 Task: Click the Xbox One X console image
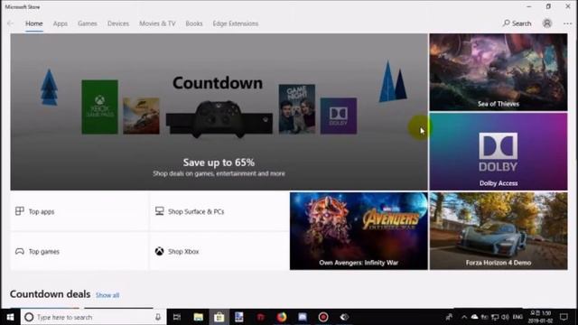pos(219,120)
